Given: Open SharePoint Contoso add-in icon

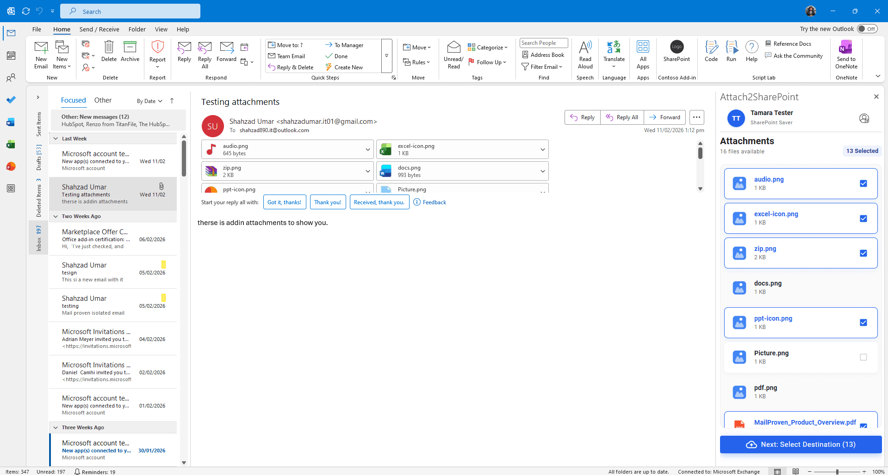Looking at the screenshot, I should click(x=677, y=47).
